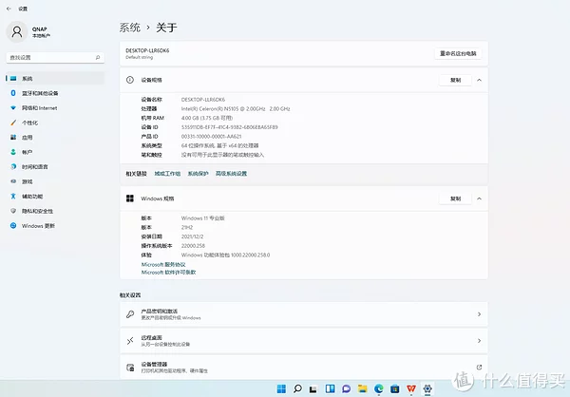Viewport: 570px width, 397px height.
Task: Click the time and language globe icon
Action: click(x=13, y=167)
